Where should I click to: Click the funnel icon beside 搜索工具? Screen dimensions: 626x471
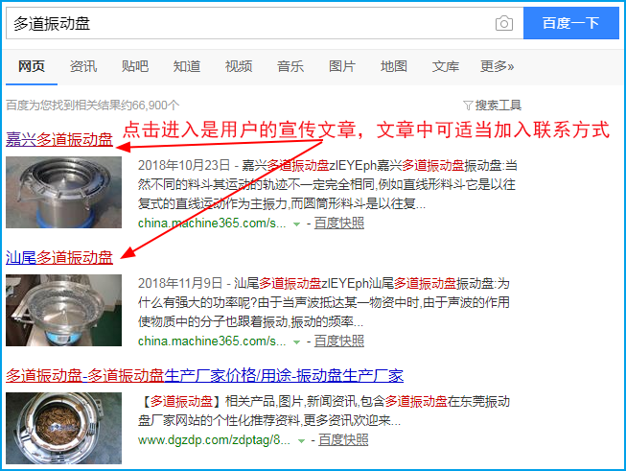click(x=468, y=106)
